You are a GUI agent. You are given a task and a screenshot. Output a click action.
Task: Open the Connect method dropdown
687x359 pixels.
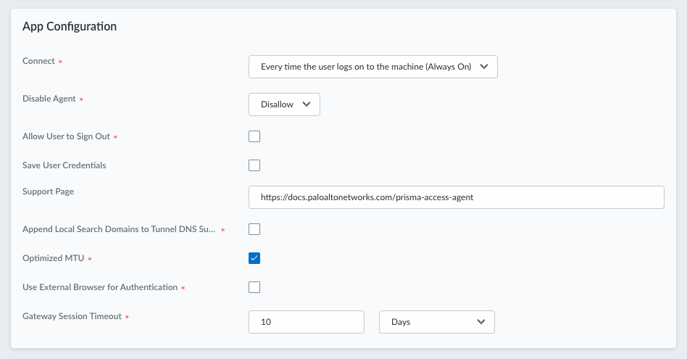[372, 67]
